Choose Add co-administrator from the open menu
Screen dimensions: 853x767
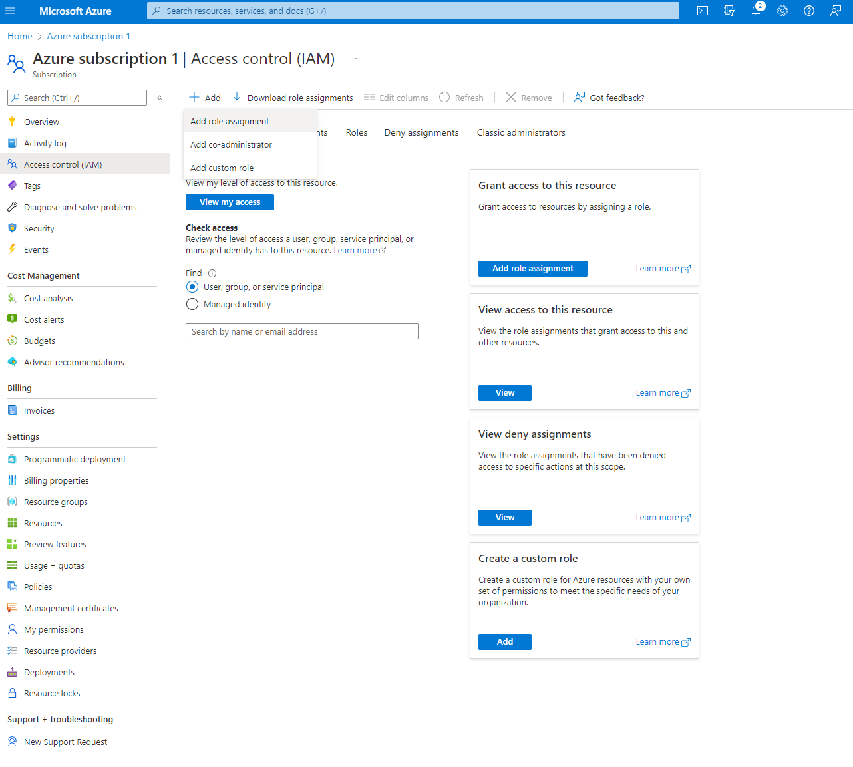coord(232,144)
